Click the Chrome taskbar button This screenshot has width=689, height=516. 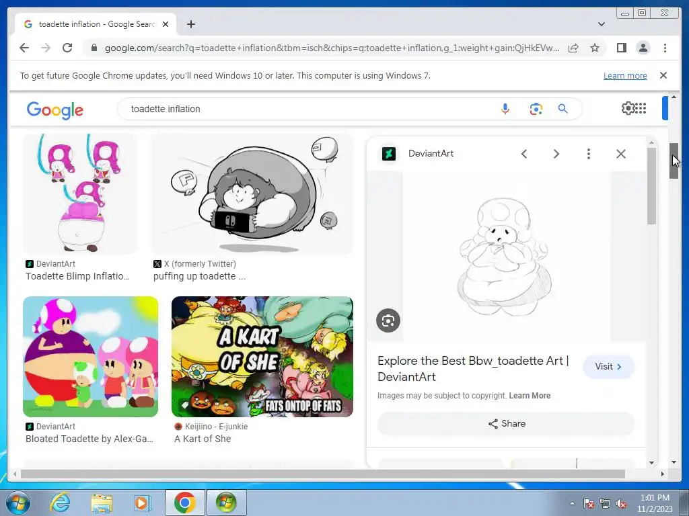[x=184, y=503]
